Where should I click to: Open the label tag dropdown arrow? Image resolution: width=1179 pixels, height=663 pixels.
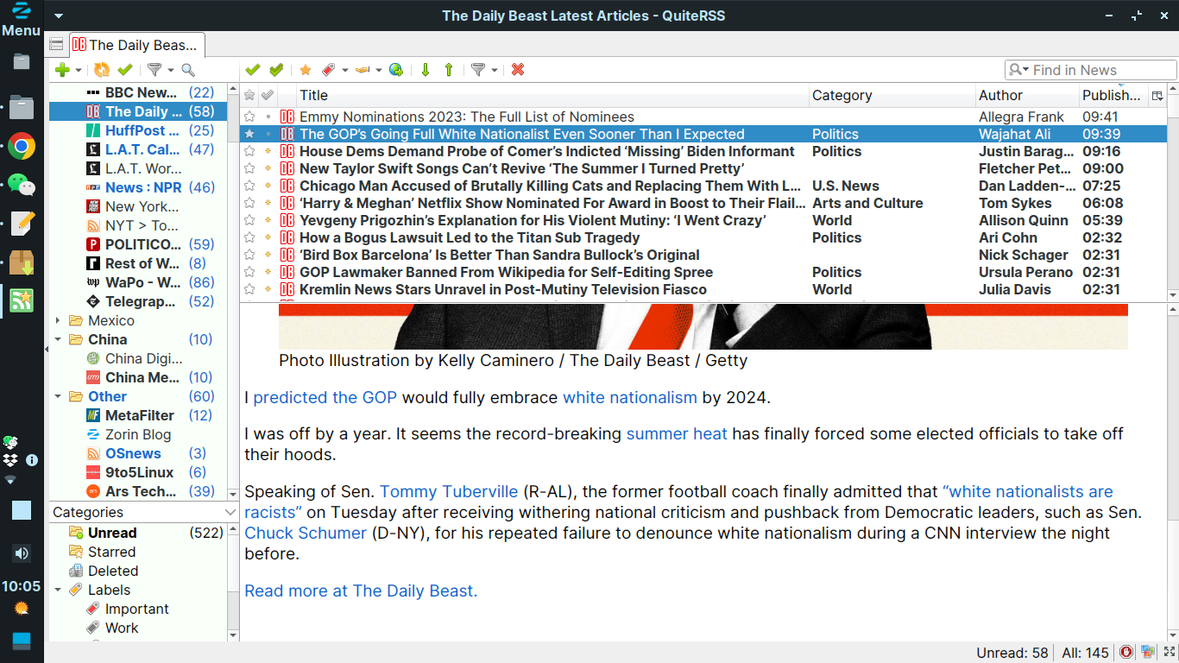[345, 71]
